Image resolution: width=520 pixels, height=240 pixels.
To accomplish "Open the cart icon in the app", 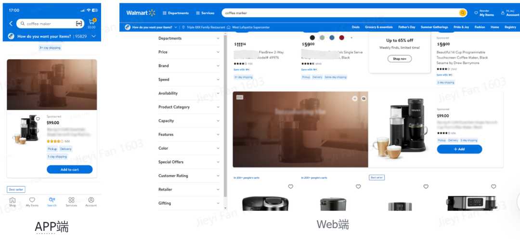I will pos(92,23).
